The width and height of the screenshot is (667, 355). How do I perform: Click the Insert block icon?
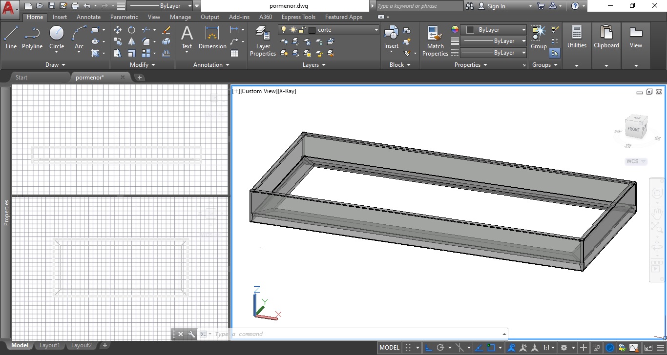tap(391, 37)
